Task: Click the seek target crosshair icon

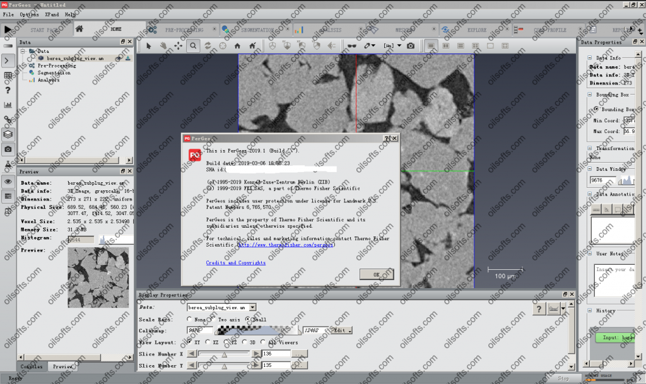Action: tap(223, 45)
